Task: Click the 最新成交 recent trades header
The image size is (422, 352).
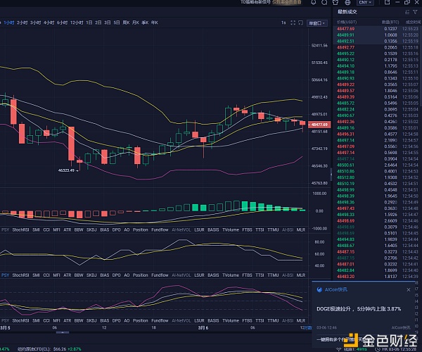Action: tap(348, 12)
